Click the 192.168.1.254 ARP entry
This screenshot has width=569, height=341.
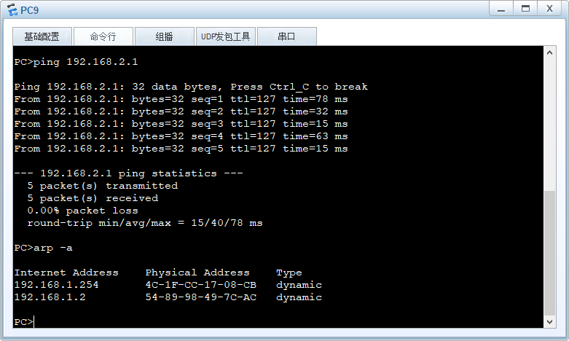(x=56, y=285)
